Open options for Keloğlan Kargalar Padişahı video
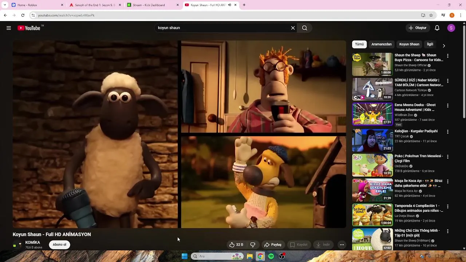466x262 pixels. [x=448, y=132]
